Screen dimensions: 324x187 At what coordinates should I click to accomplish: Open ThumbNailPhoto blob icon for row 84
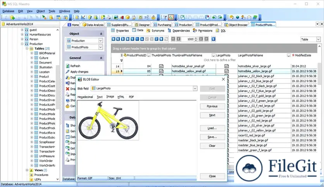(x=161, y=66)
